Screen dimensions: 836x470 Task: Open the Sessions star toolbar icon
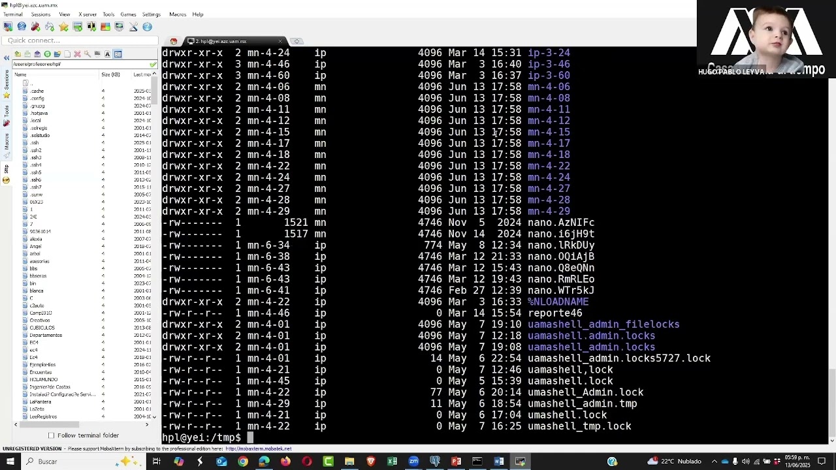click(x=63, y=27)
